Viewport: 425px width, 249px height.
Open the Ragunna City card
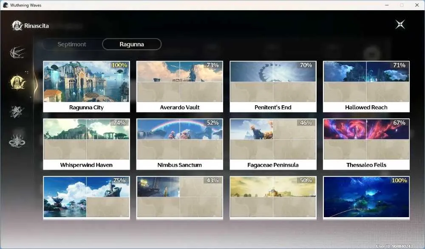tap(86, 87)
